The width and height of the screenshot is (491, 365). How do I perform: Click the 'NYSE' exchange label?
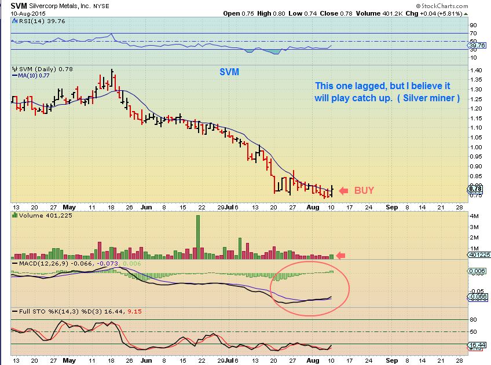click(101, 6)
